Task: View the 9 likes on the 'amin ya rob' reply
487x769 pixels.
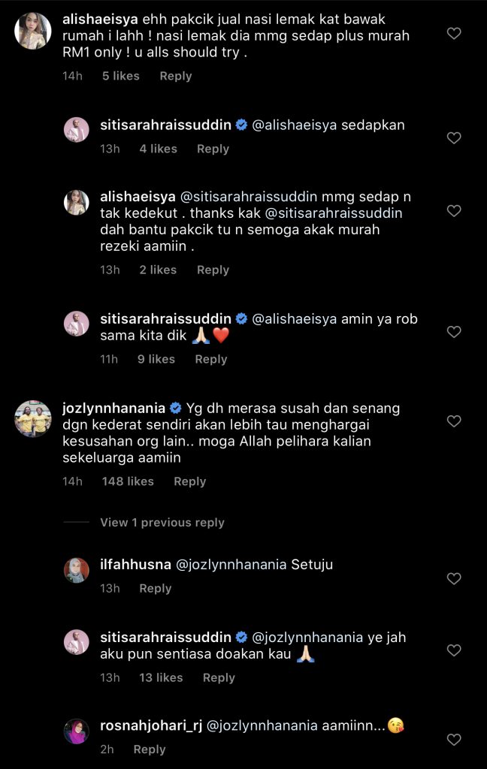Action: 156,360
